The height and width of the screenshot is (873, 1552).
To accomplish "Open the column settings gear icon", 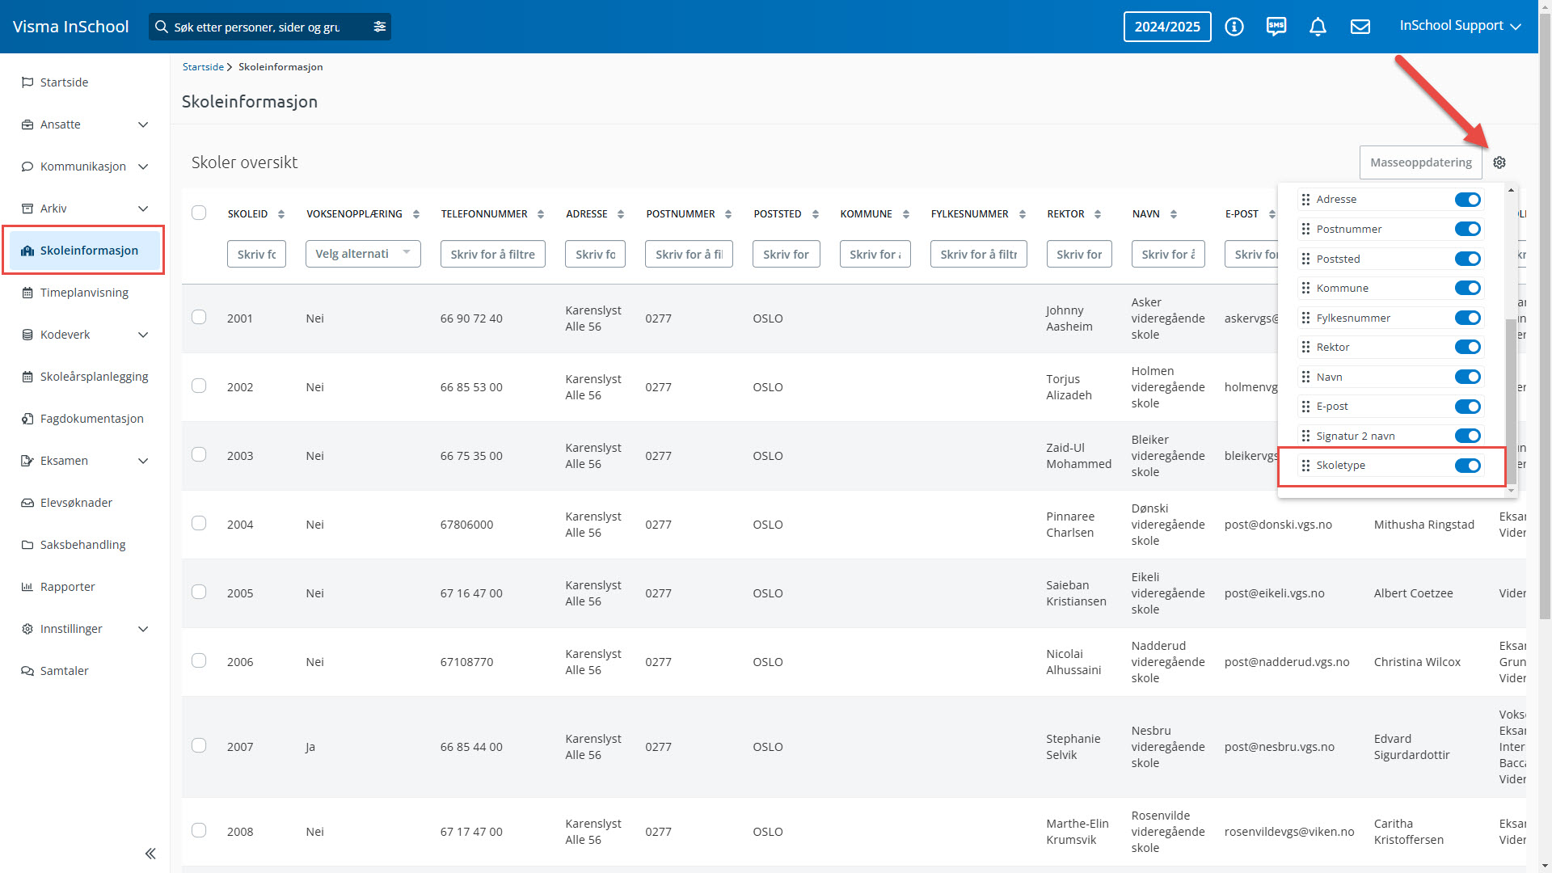I will tap(1499, 162).
